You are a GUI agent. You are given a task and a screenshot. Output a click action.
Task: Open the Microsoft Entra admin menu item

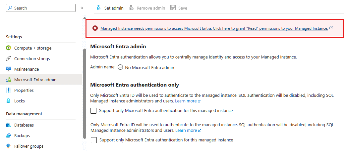(35, 80)
